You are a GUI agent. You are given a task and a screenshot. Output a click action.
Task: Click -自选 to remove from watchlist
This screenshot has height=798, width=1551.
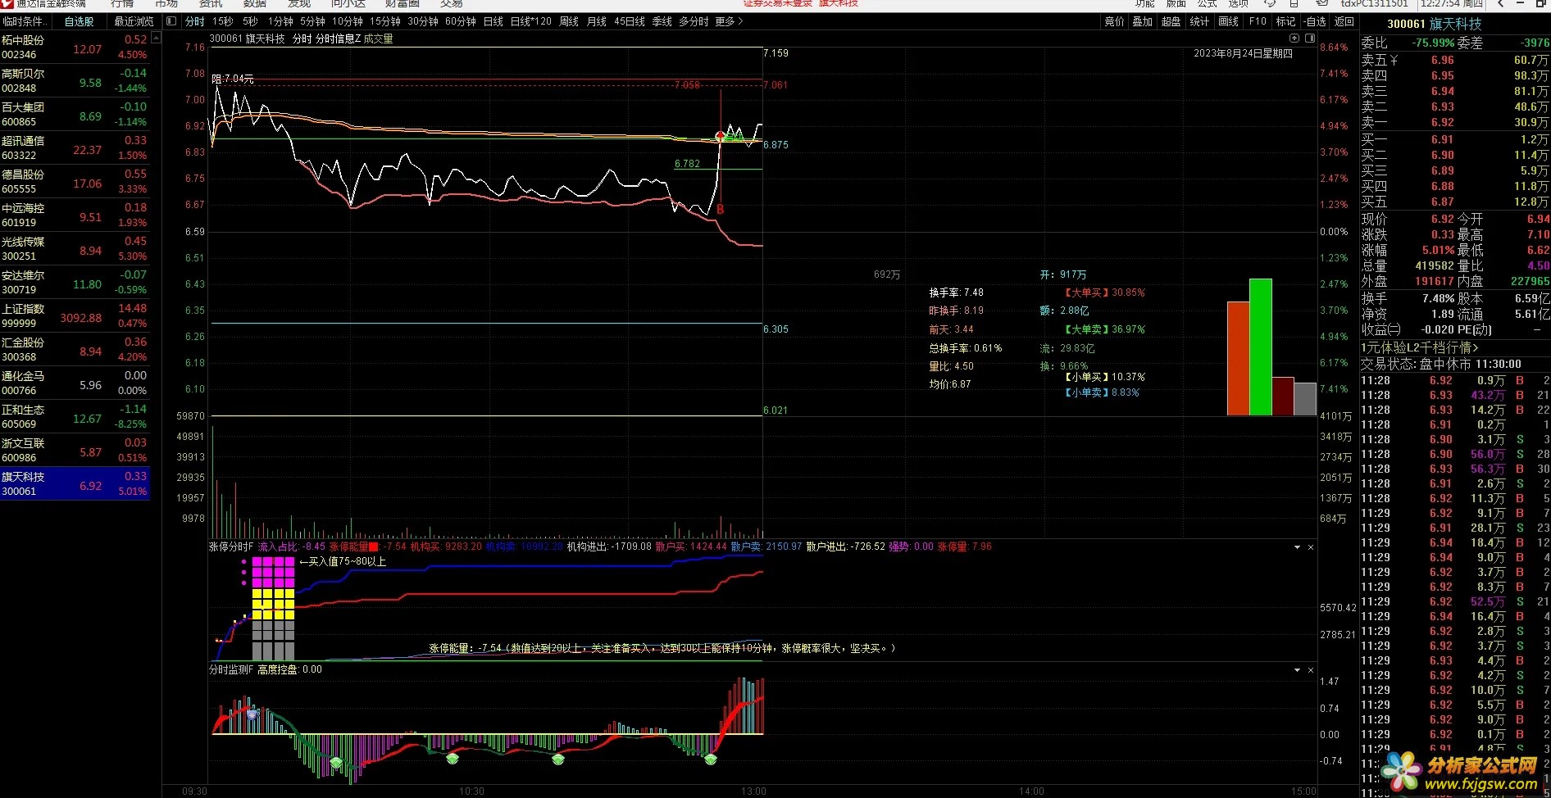tap(1315, 21)
